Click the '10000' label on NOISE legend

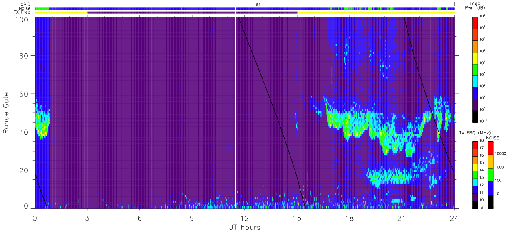click(501, 154)
